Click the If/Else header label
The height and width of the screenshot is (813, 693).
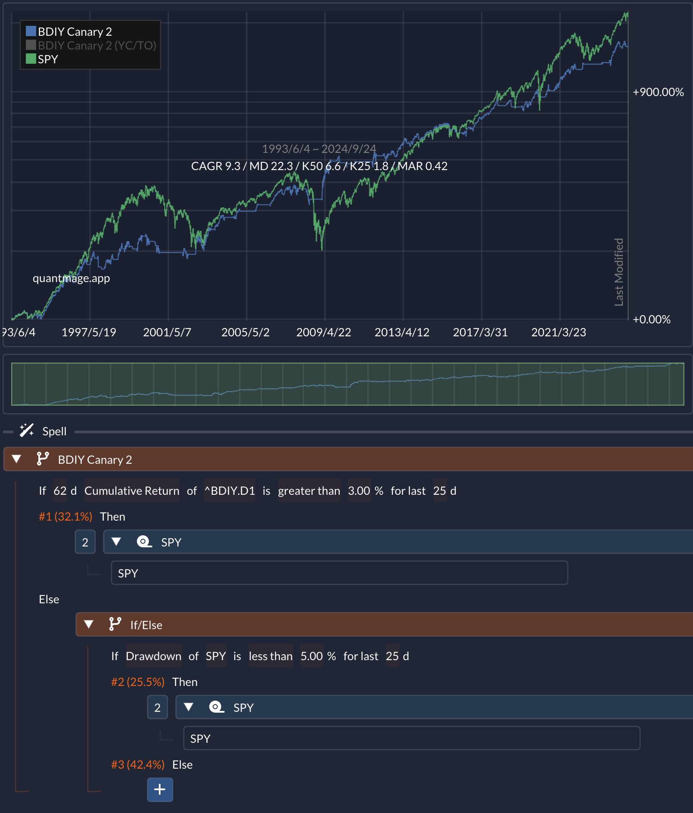point(146,625)
